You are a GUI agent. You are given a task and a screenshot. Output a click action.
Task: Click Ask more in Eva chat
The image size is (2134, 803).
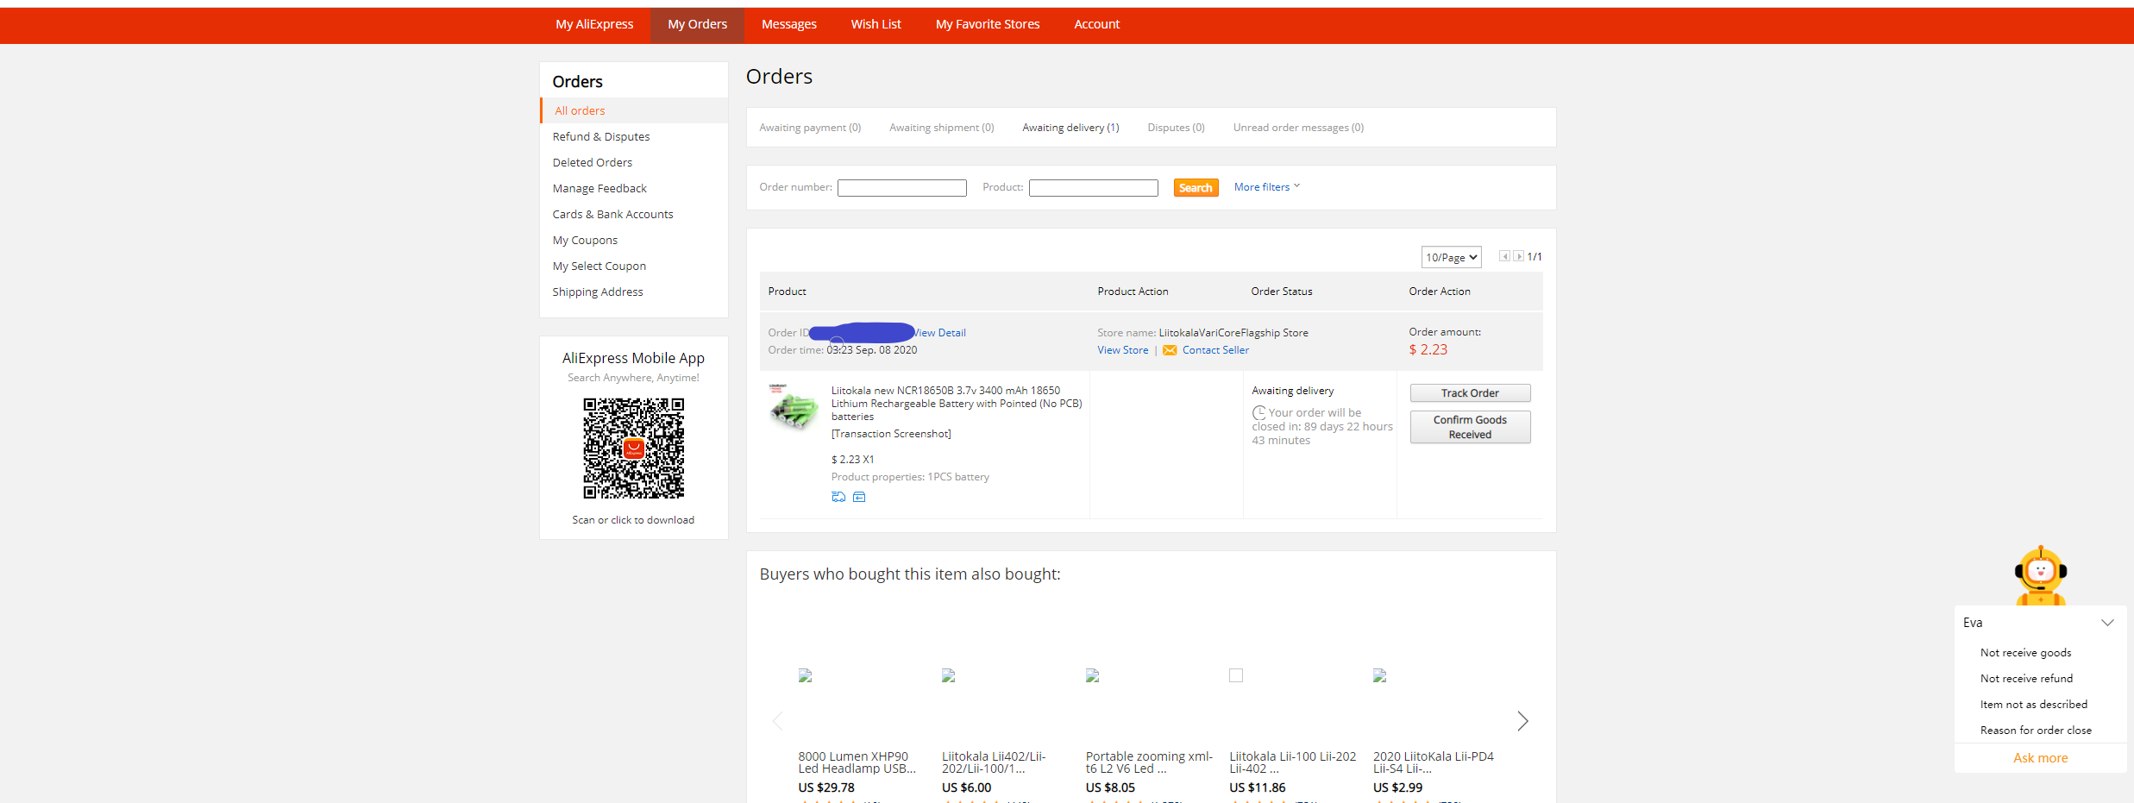pyautogui.click(x=2040, y=758)
